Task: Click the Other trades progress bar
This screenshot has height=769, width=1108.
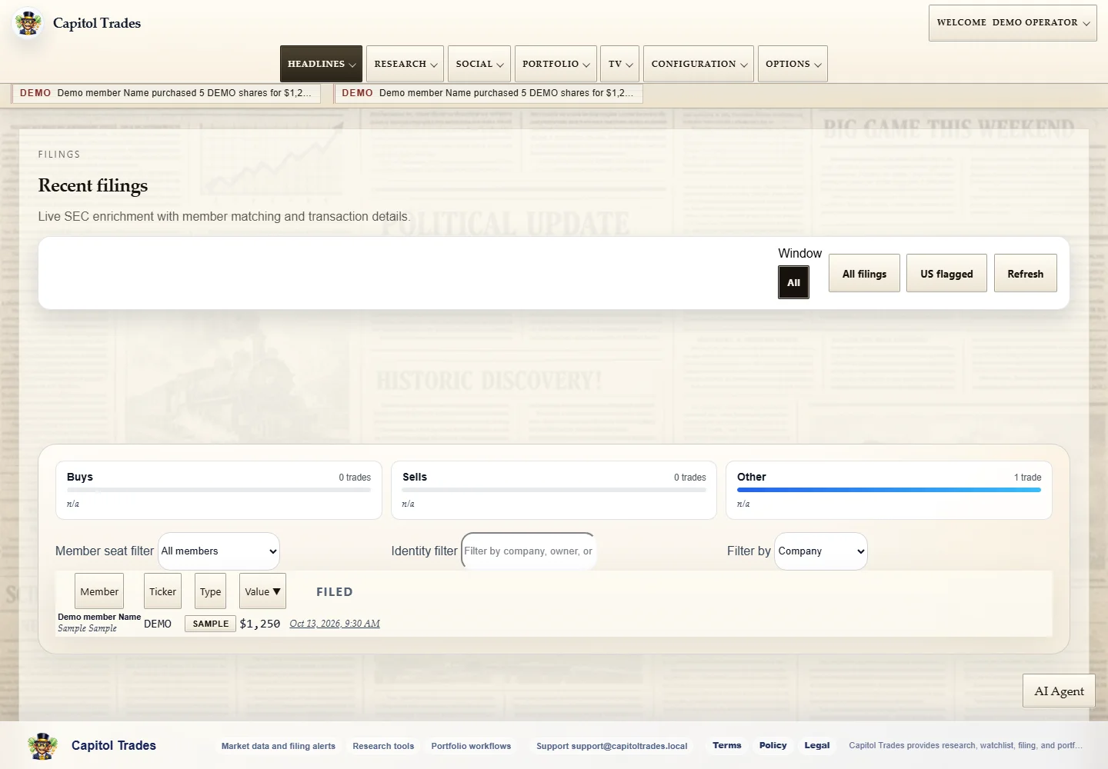Action: coord(889,490)
